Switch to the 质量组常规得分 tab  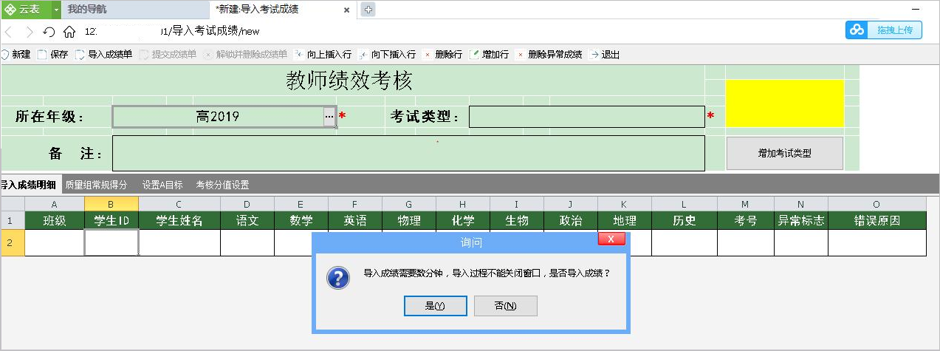click(x=96, y=185)
